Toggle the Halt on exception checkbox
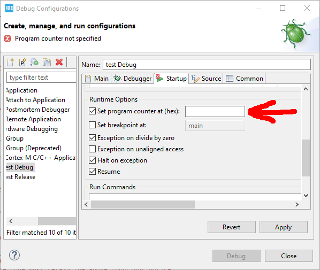Screen dimensions: 320x270 pyautogui.click(x=92, y=160)
